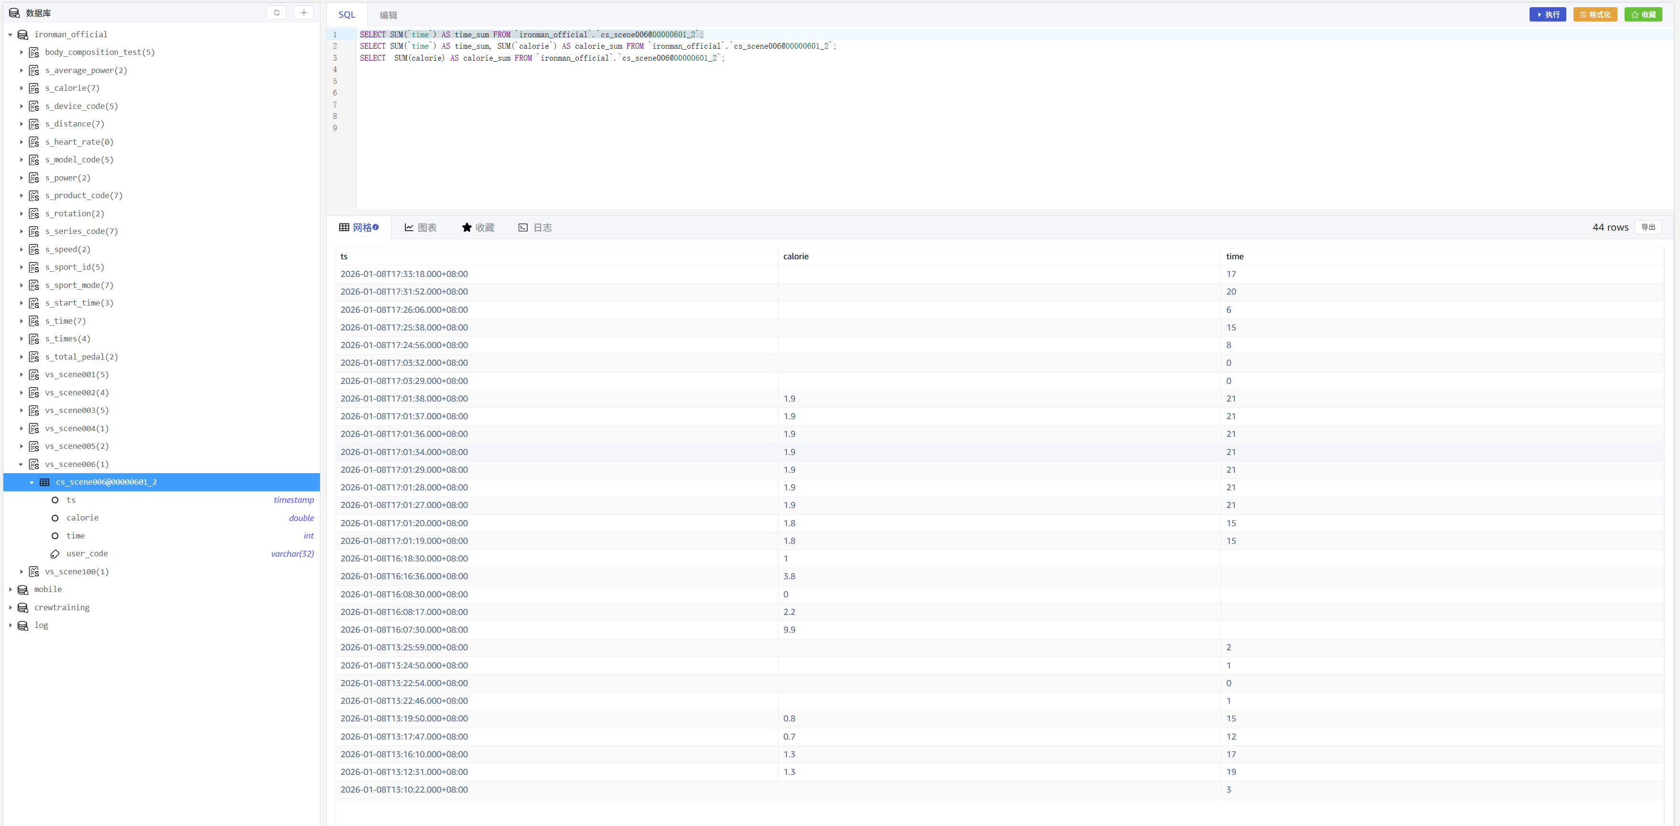Expand the crewtraining database
Viewport: 1680px width, 826px height.
11,608
